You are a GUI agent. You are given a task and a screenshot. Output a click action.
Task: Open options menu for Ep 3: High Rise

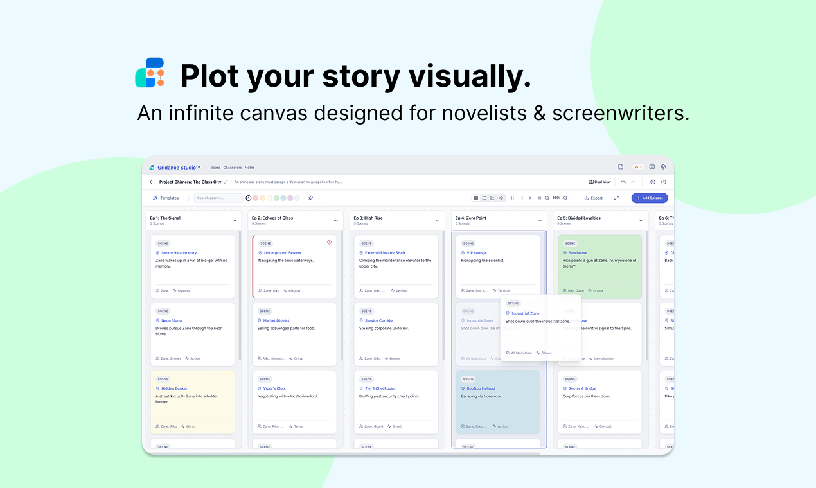pos(438,220)
